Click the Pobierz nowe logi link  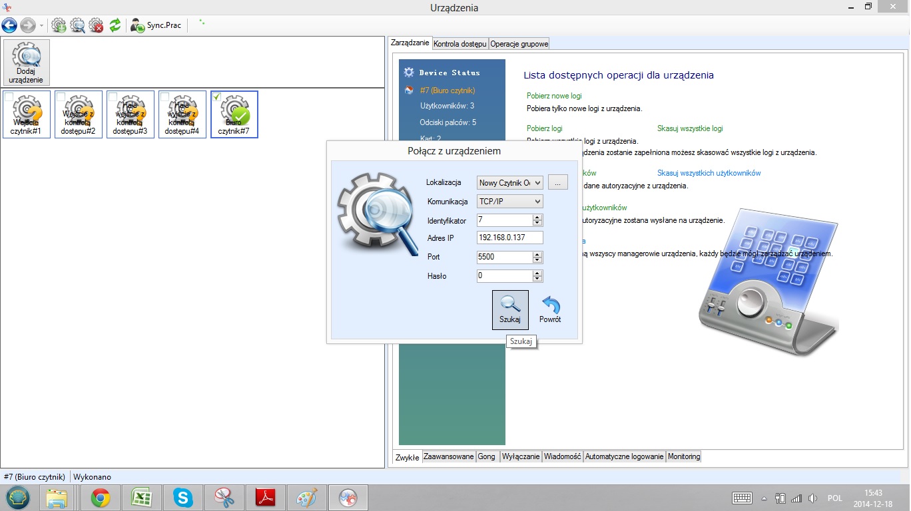tap(554, 96)
